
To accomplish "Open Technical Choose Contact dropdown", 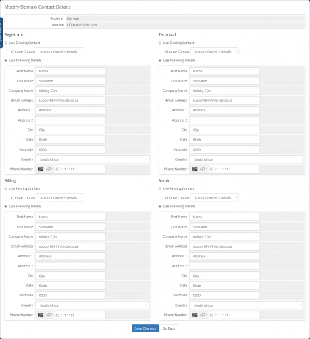I will click(214, 51).
